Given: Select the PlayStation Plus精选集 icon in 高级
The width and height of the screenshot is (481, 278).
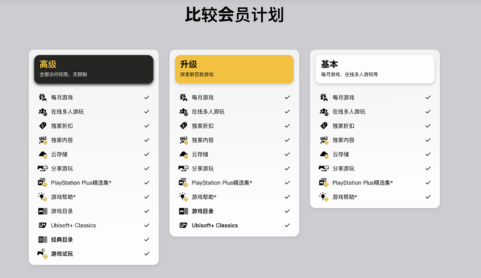Looking at the screenshot, I should click(x=42, y=182).
